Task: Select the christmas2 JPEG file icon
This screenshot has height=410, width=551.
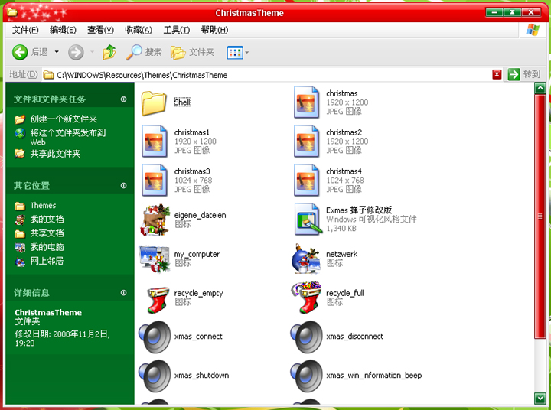Action: (306, 142)
